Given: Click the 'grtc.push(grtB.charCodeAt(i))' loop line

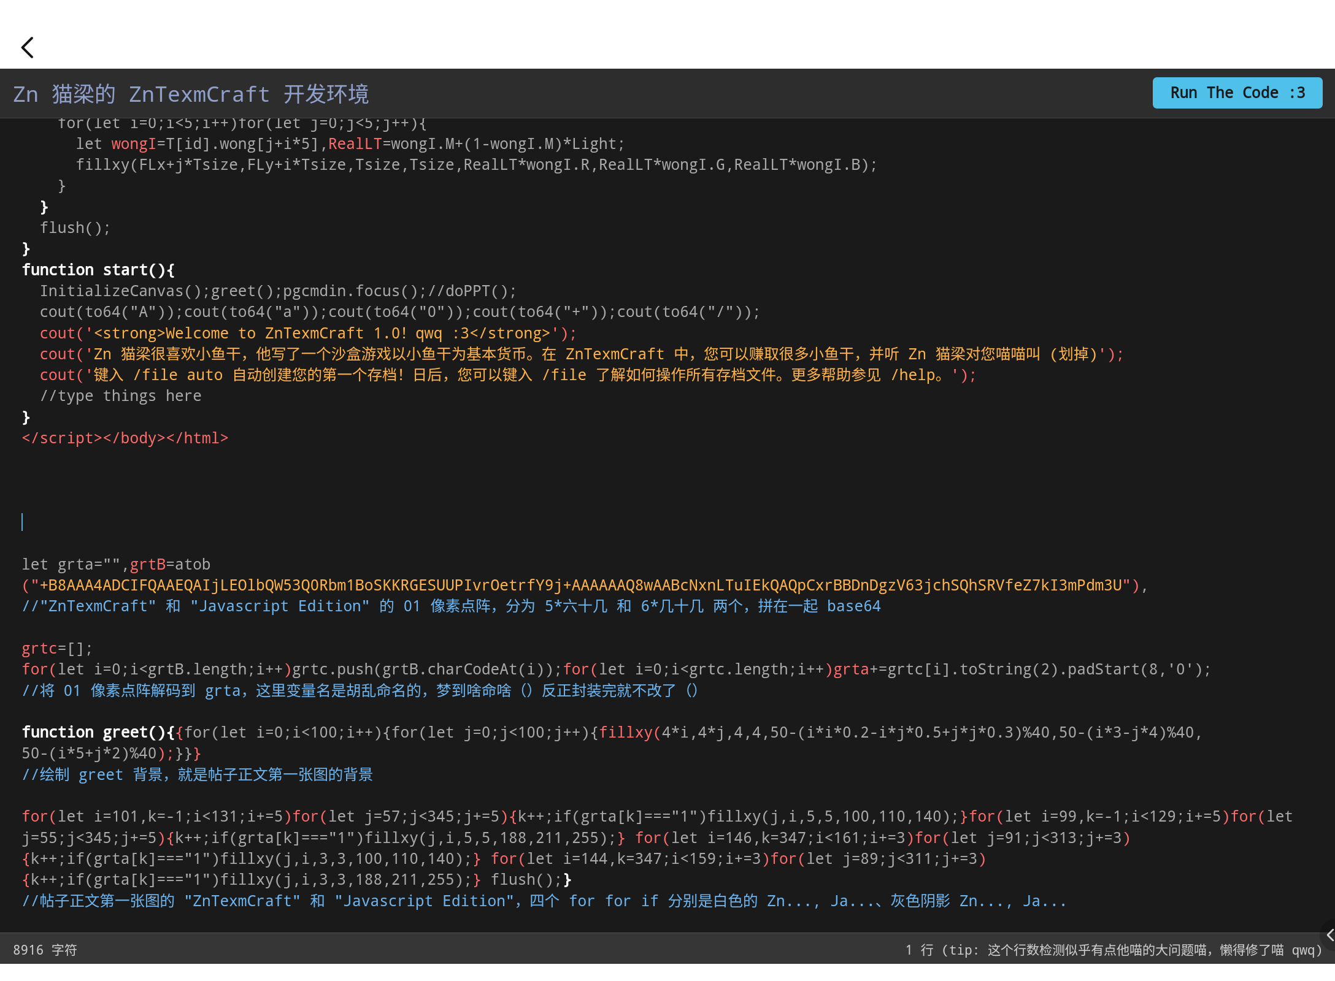Looking at the screenshot, I should (x=617, y=670).
